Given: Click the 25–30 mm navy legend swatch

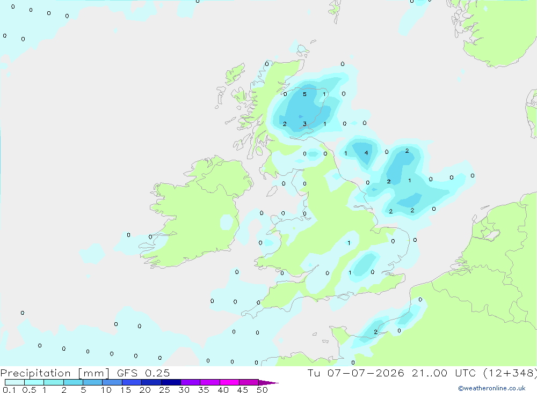Looking at the screenshot, I should [x=171, y=382].
